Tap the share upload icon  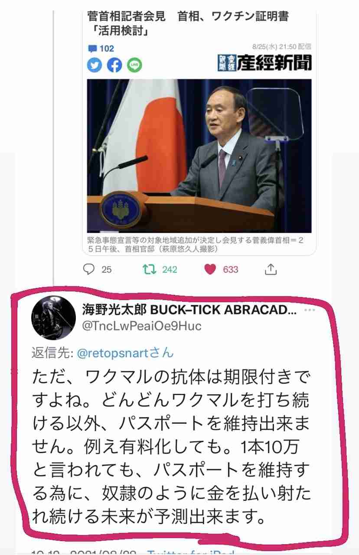[270, 269]
